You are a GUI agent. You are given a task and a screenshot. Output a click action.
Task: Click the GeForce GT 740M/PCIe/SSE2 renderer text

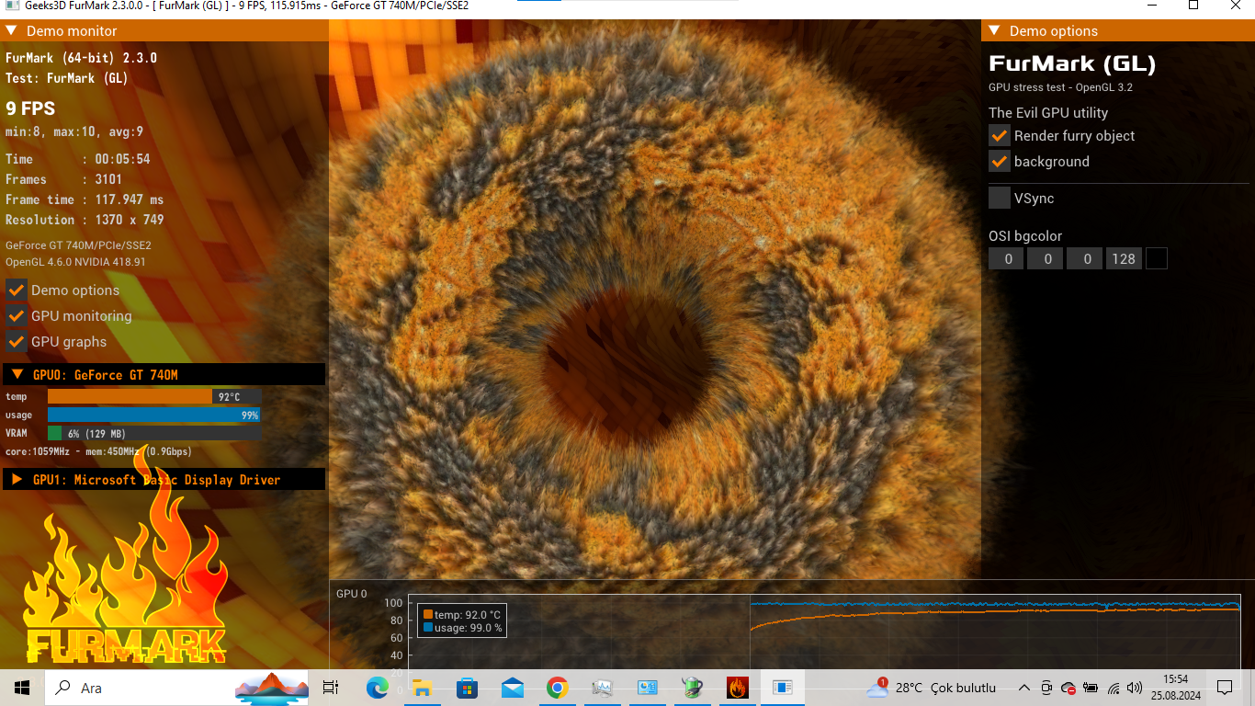(78, 245)
